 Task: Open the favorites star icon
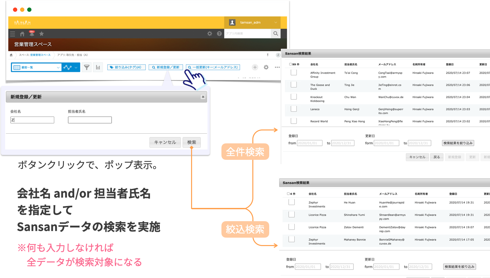point(42,34)
